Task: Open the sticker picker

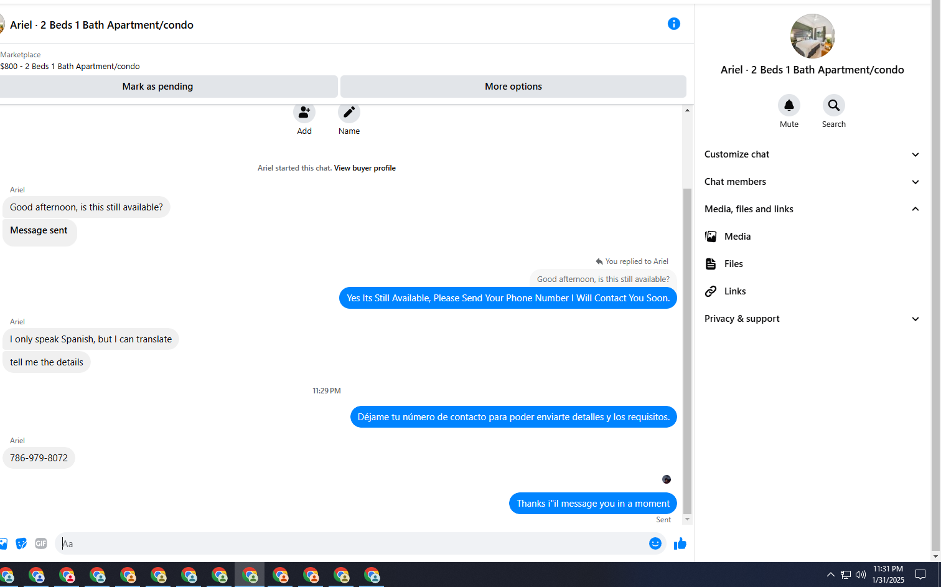Action: click(x=21, y=543)
